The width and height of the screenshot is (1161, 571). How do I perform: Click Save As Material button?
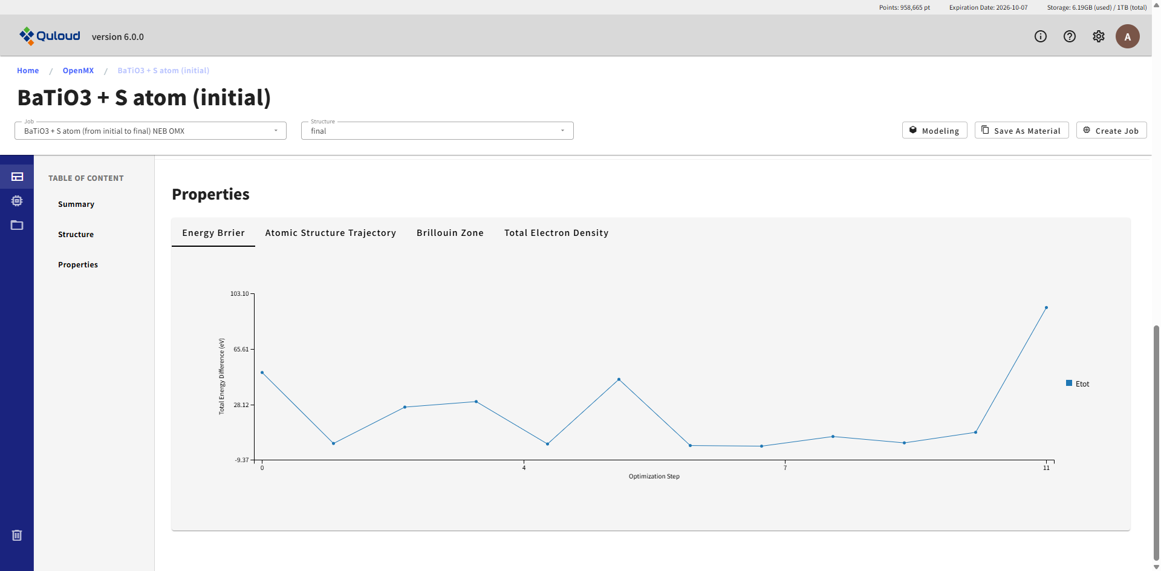(x=1021, y=131)
